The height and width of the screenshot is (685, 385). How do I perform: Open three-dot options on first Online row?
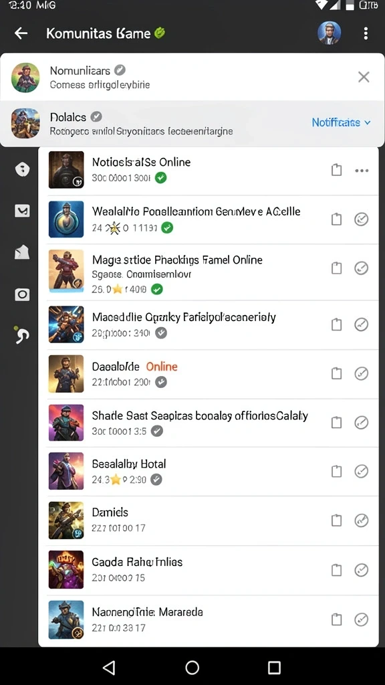pyautogui.click(x=362, y=171)
